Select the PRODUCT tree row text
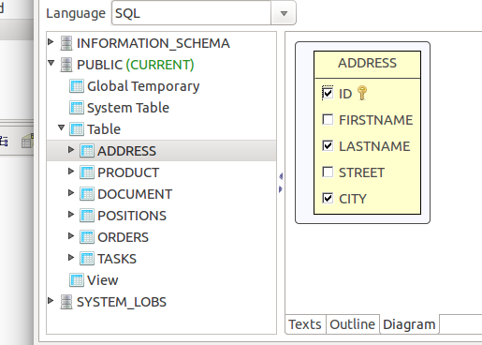 (x=128, y=172)
